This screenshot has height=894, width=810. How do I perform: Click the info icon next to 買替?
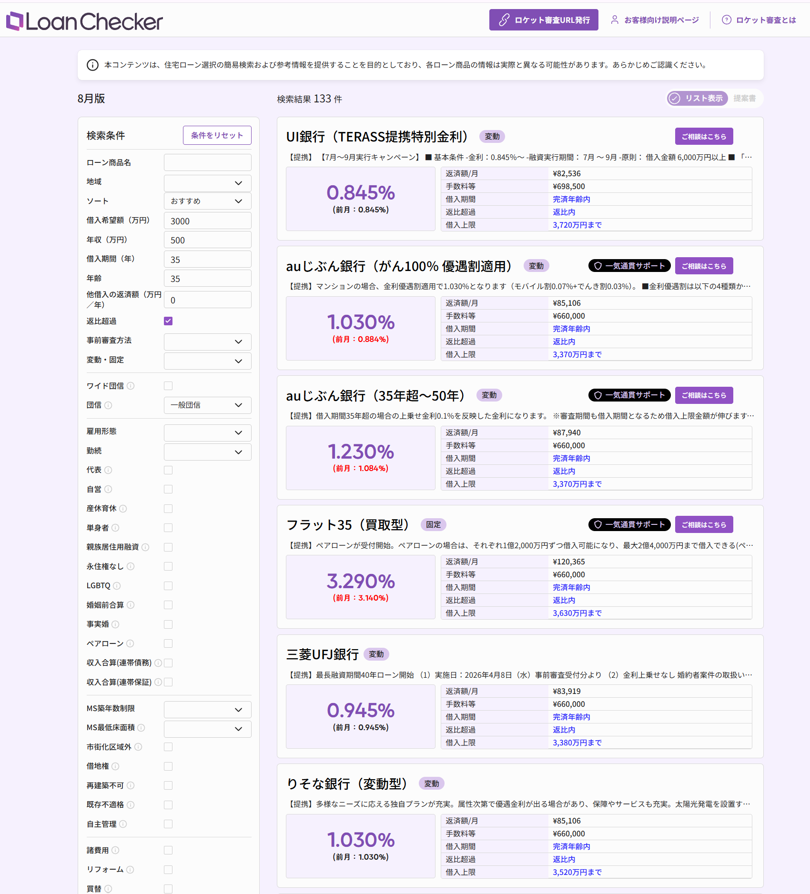click(108, 889)
